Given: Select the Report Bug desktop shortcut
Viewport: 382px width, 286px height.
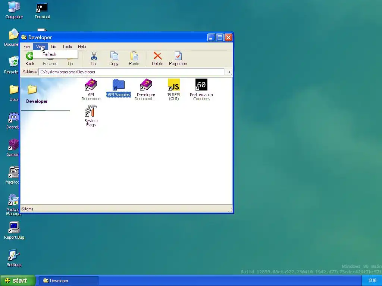Looking at the screenshot, I should (14, 231).
